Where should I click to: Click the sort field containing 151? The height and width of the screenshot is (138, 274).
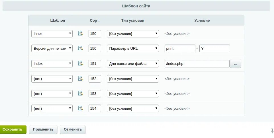[x=95, y=63]
